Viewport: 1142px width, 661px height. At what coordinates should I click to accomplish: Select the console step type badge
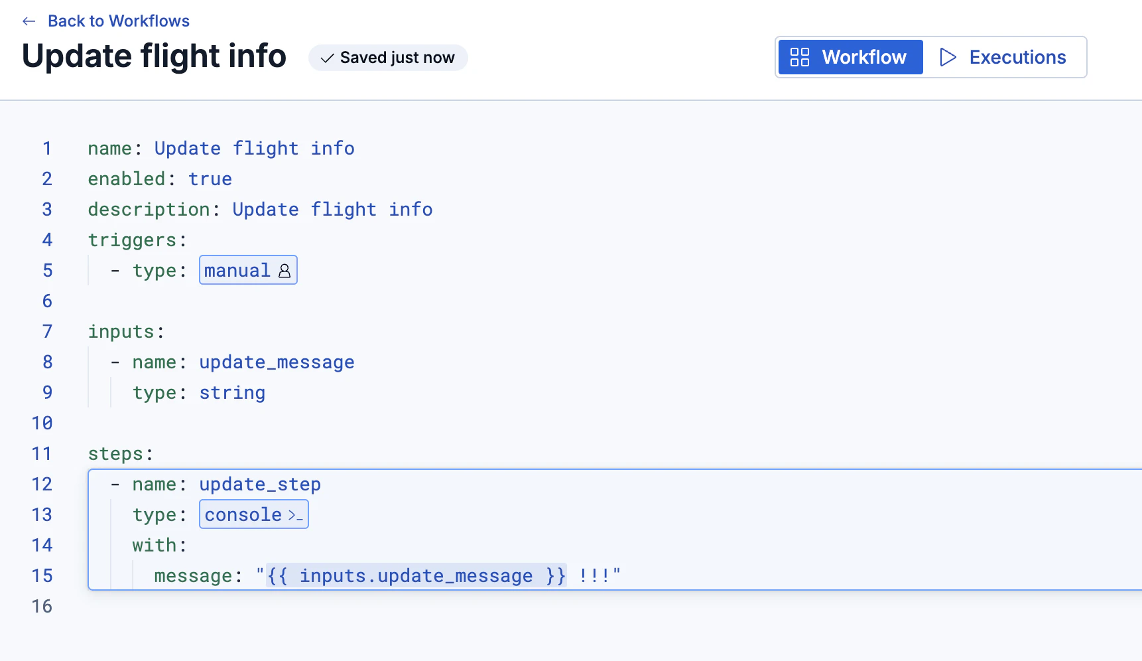click(254, 514)
